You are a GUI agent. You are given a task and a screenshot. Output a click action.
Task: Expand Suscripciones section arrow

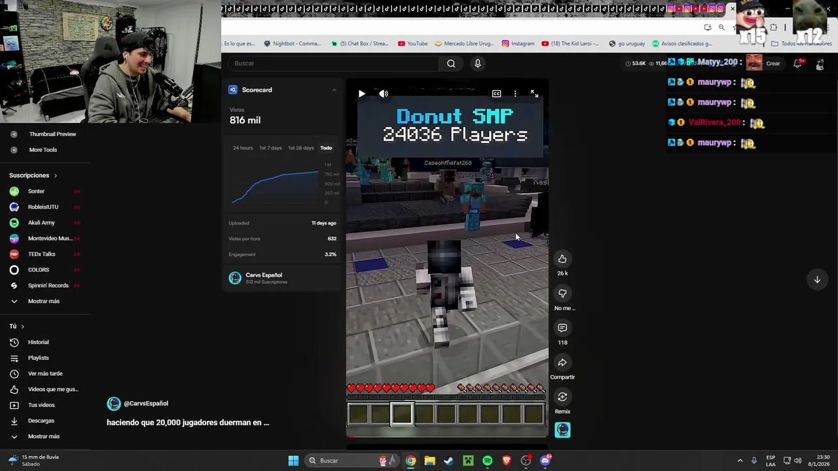[56, 175]
